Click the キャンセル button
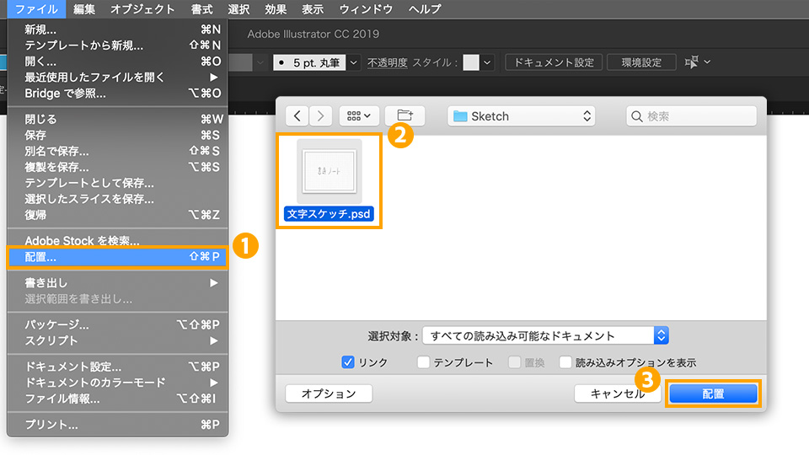809x455 pixels. [618, 393]
